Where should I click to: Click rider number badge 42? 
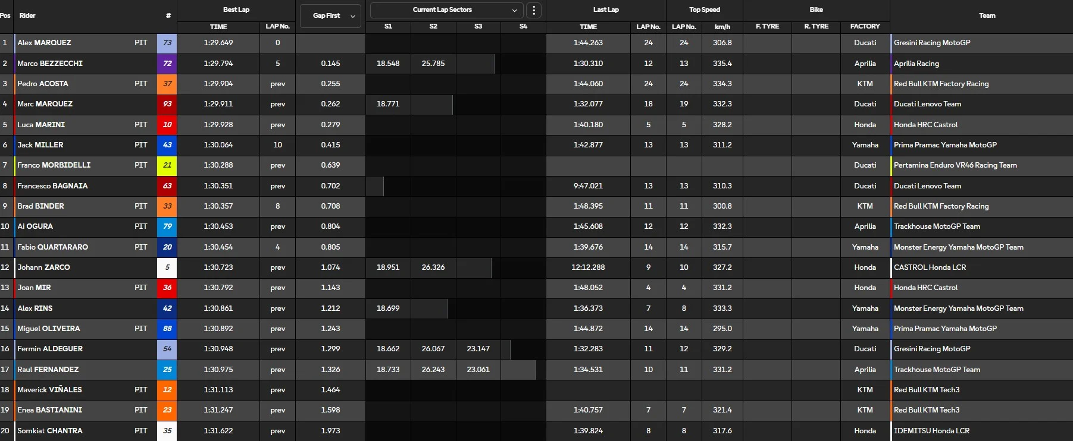click(x=167, y=308)
